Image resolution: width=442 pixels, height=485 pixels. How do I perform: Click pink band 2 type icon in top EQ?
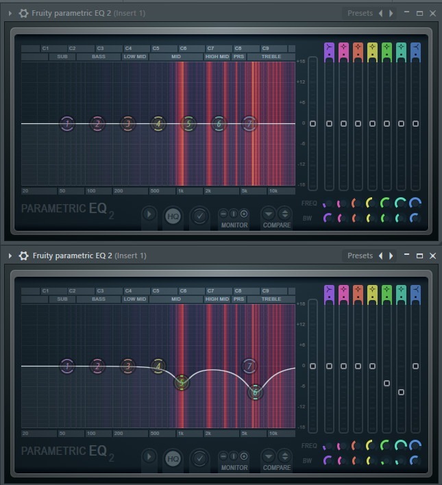tap(343, 47)
